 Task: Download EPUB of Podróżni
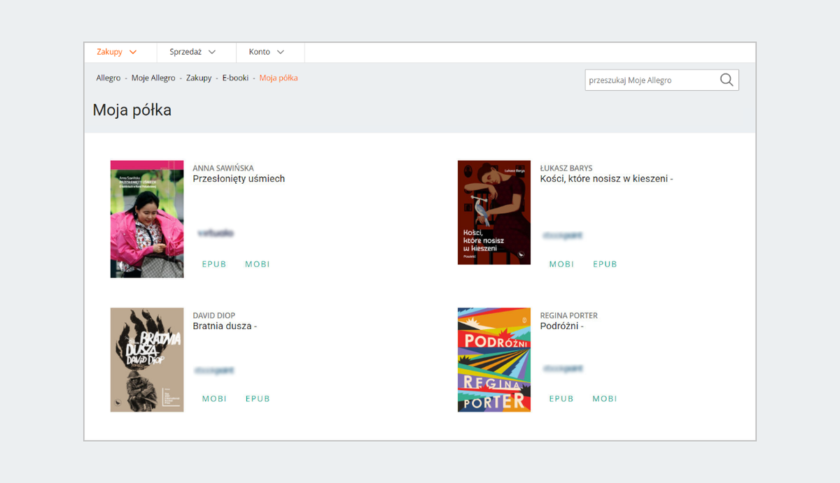click(561, 398)
